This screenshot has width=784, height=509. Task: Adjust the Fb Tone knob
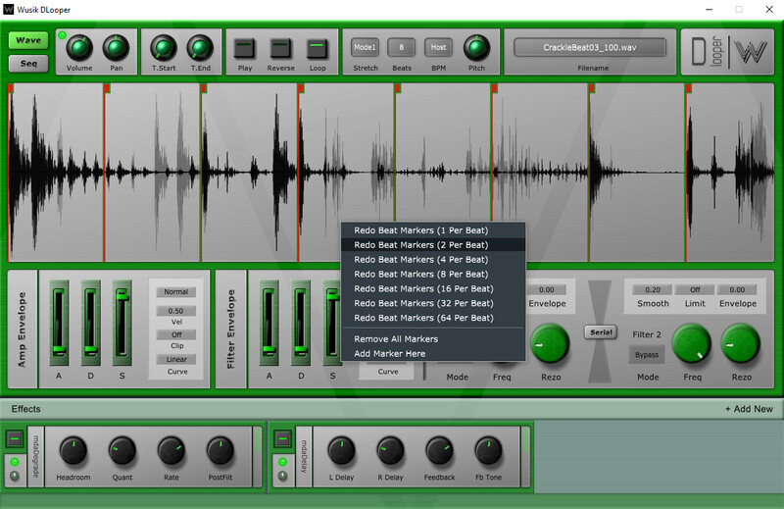click(488, 451)
